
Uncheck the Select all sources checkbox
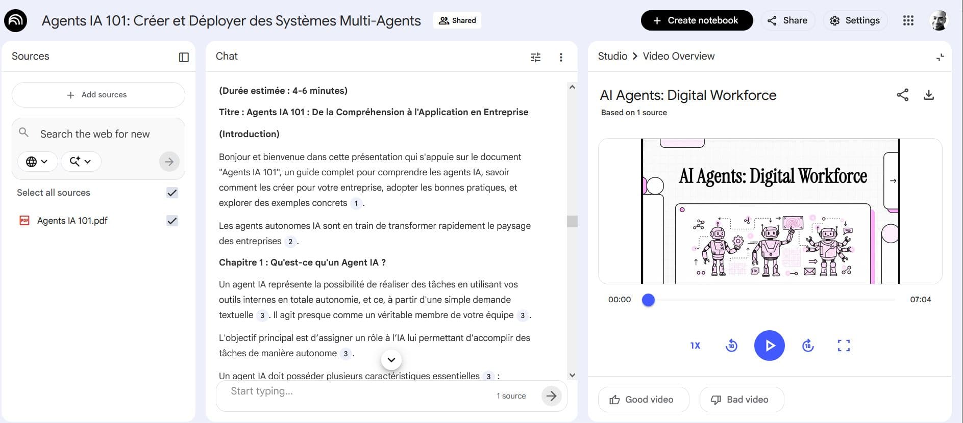click(x=172, y=193)
